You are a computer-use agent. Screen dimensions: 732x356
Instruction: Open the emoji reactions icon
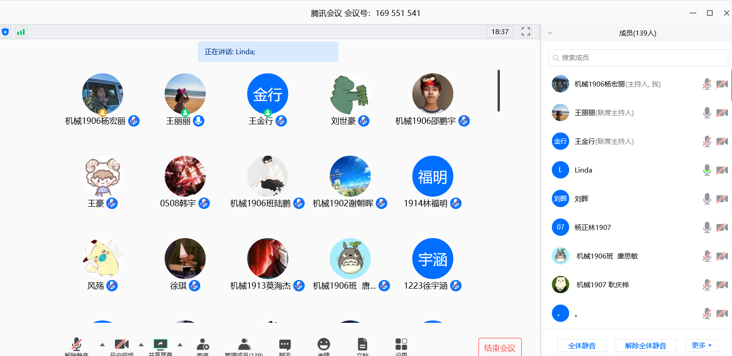pyautogui.click(x=324, y=345)
